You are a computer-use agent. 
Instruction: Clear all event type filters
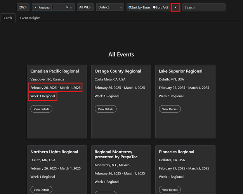pos(67,7)
